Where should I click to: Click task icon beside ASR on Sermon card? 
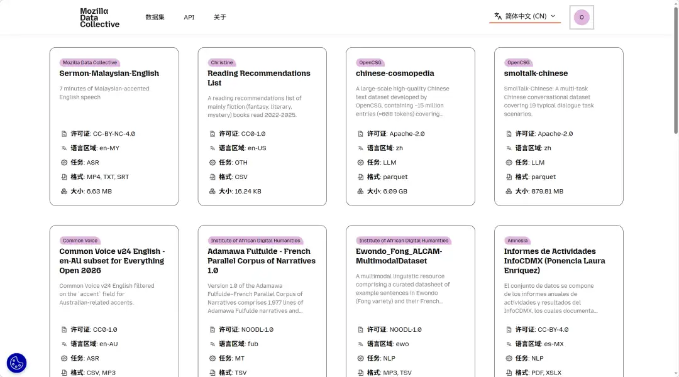pos(64,163)
